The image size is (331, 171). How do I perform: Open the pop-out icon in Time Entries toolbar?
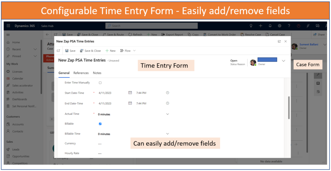point(58,51)
